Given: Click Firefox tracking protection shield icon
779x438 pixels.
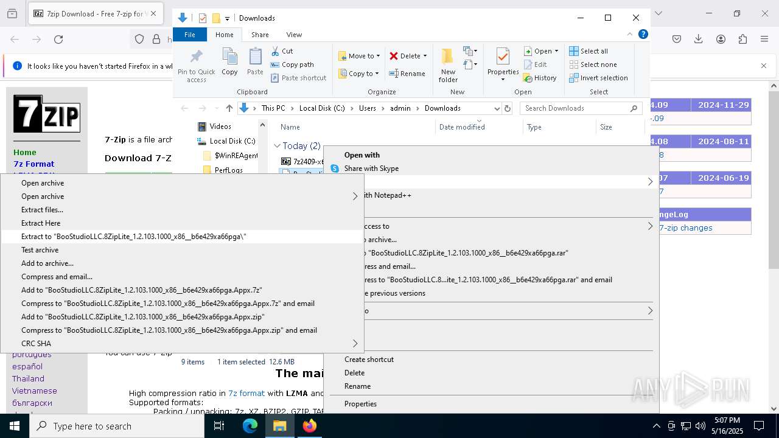Looking at the screenshot, I should (x=139, y=40).
